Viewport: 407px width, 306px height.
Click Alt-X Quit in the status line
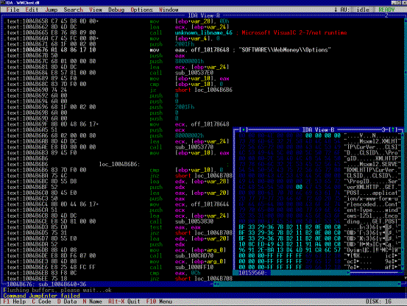pyautogui.click(x=124, y=302)
